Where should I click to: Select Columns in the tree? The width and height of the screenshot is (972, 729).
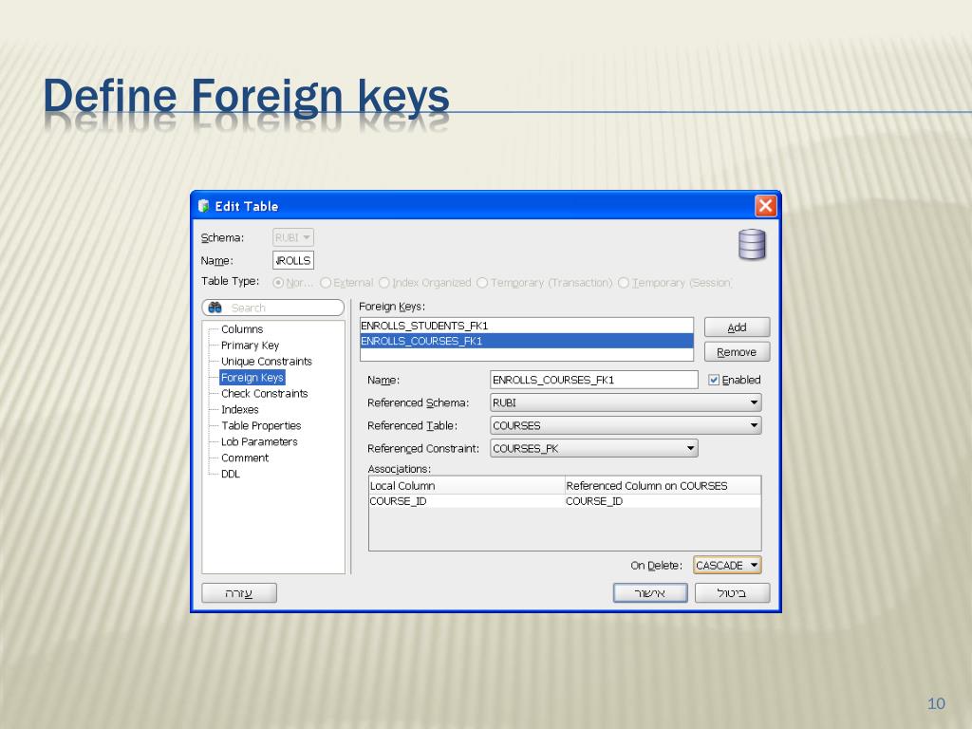pyautogui.click(x=242, y=329)
